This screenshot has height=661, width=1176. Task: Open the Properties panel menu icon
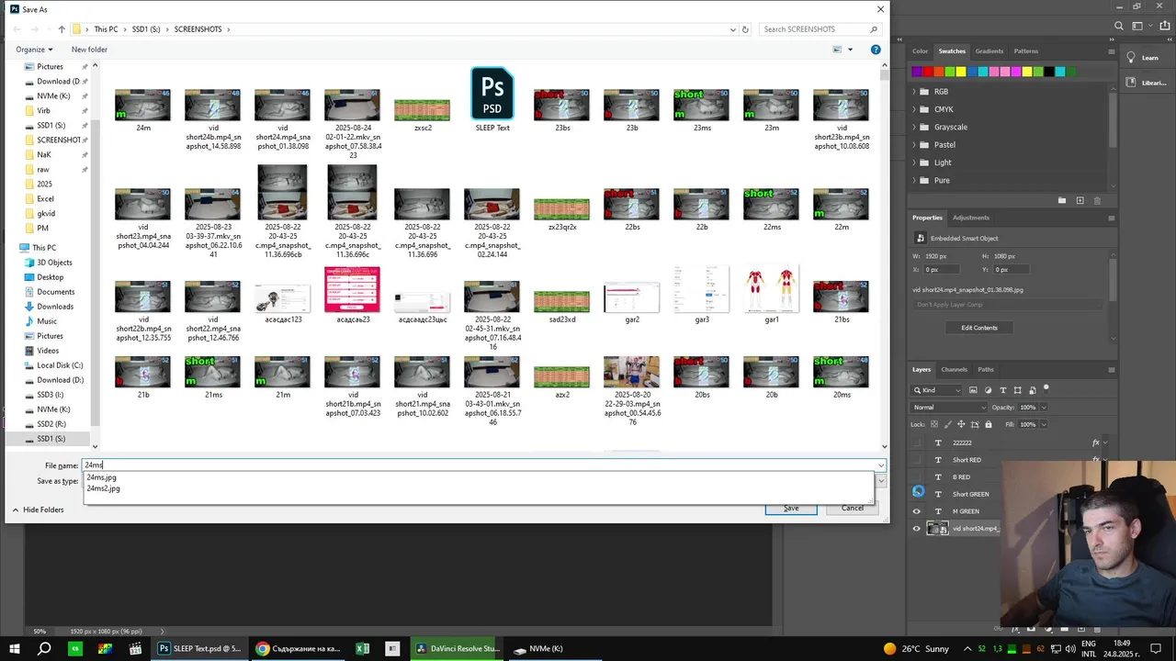[1111, 218]
